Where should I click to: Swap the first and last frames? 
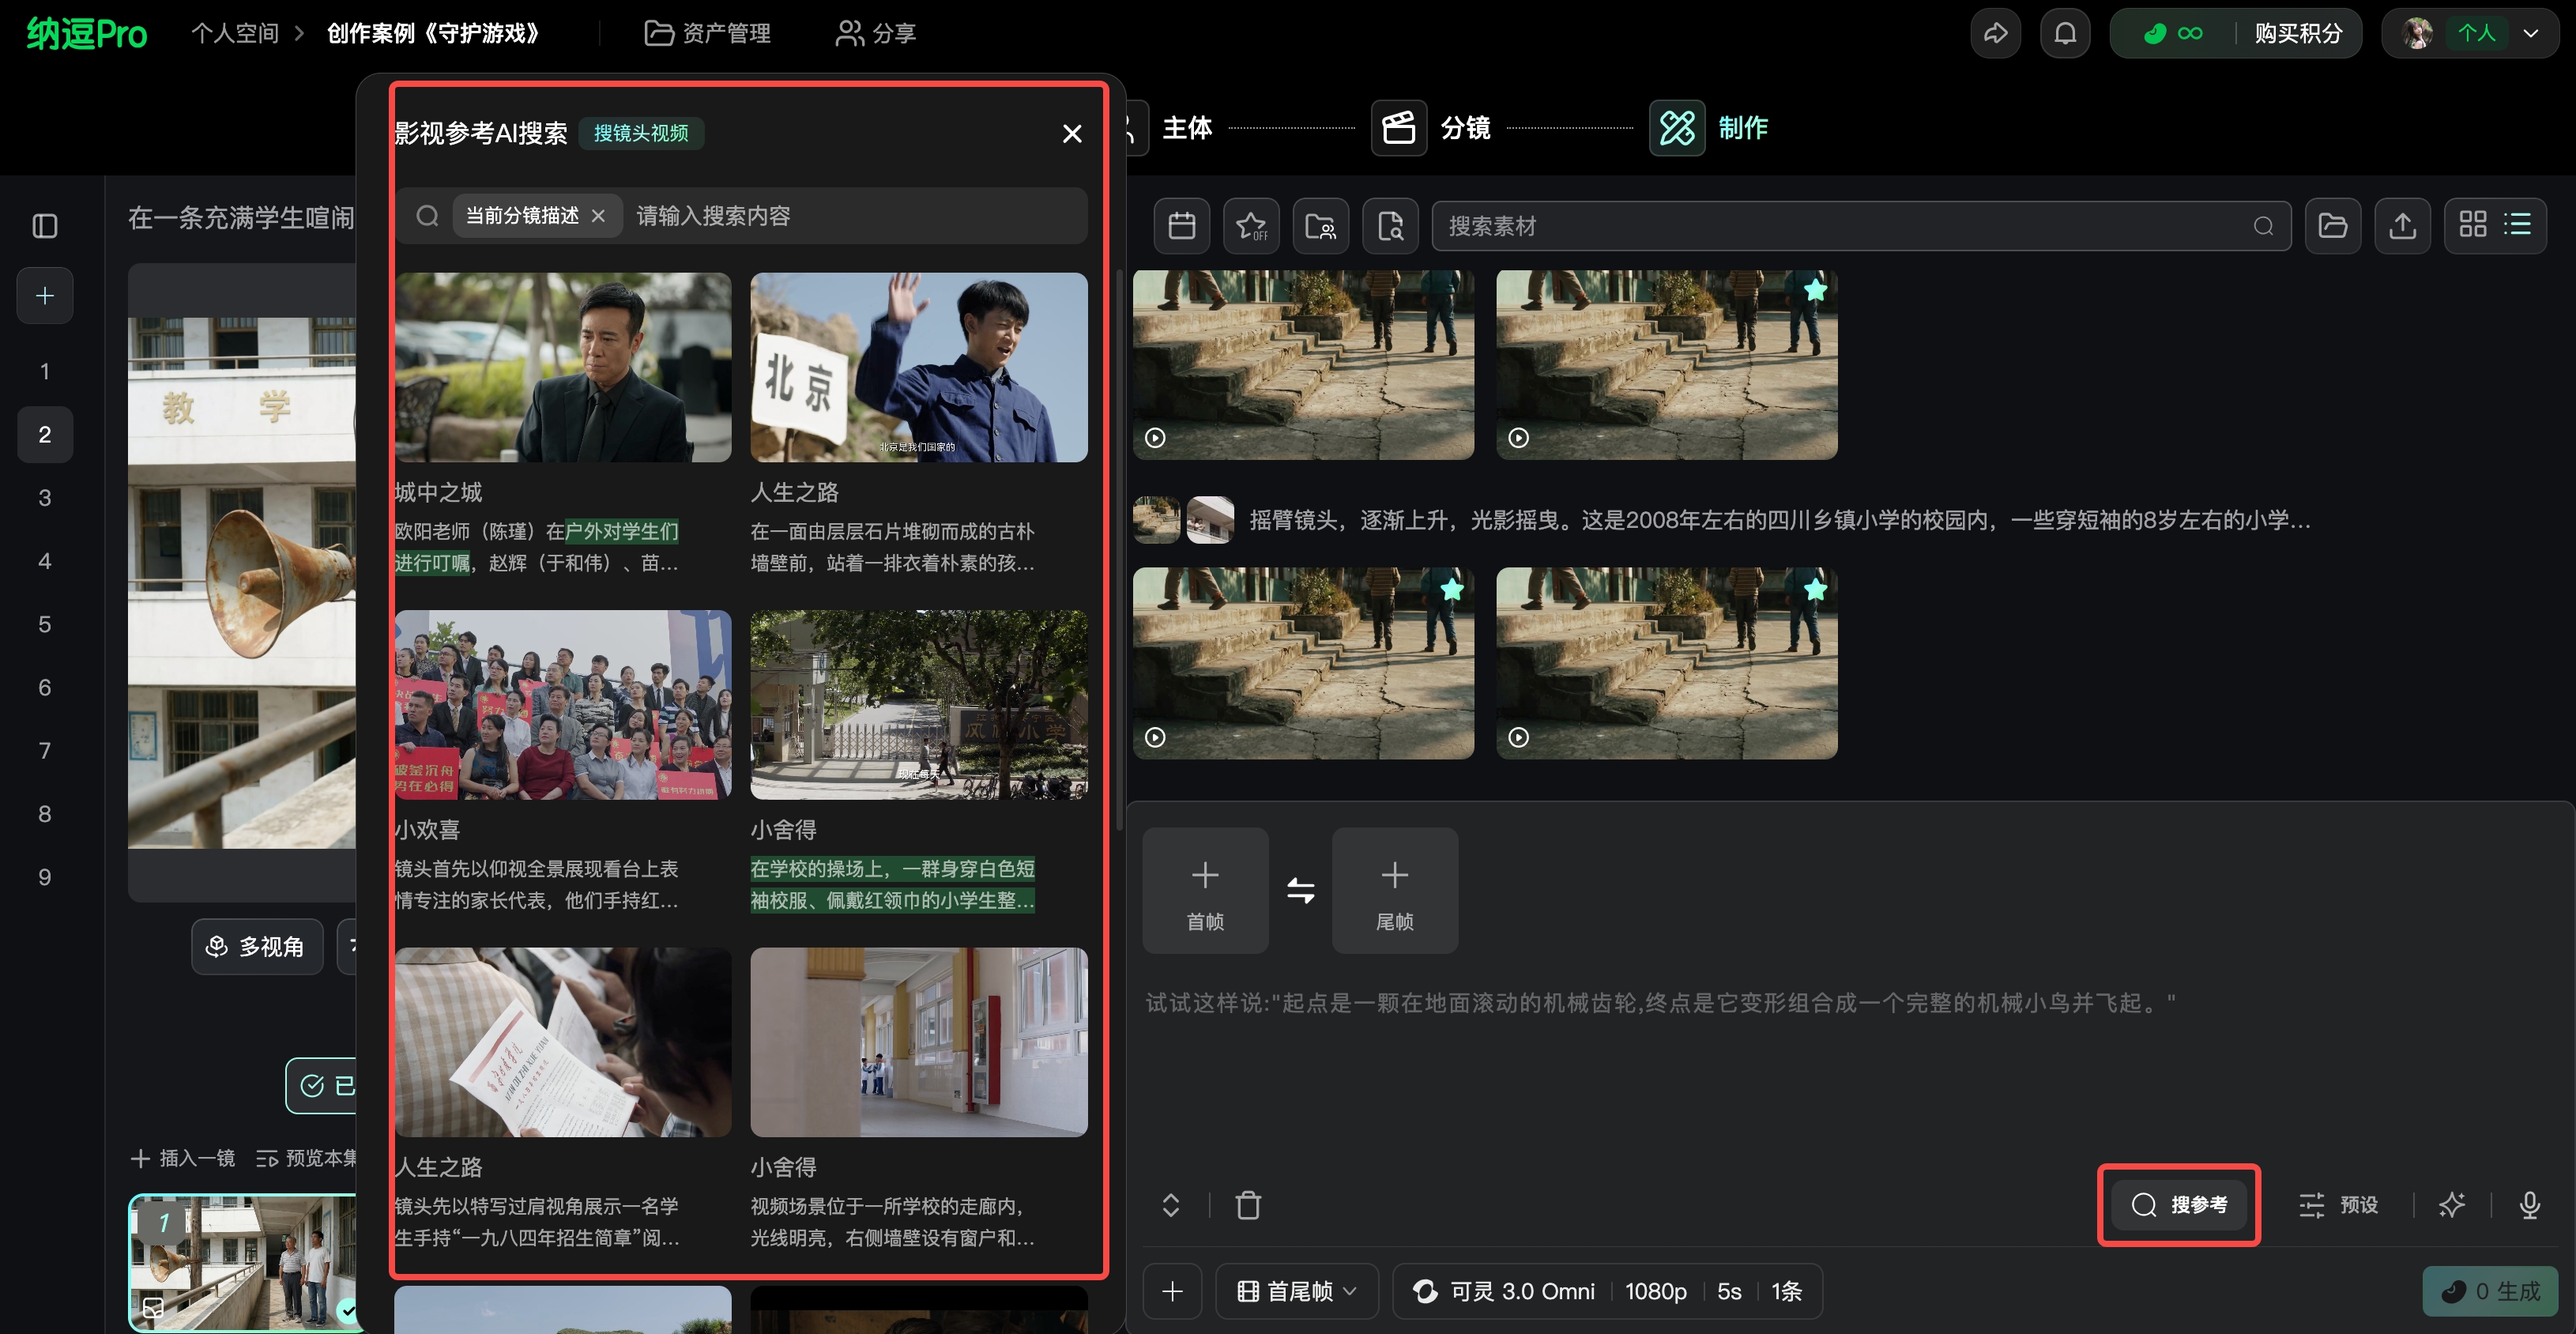click(1300, 890)
